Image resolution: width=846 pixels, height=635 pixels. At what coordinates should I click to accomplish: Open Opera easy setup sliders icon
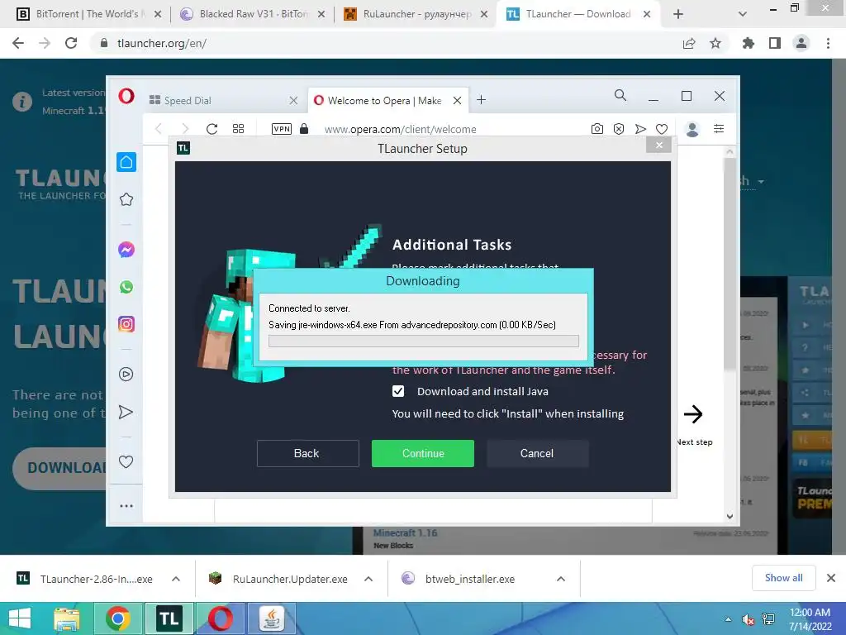pyautogui.click(x=719, y=128)
